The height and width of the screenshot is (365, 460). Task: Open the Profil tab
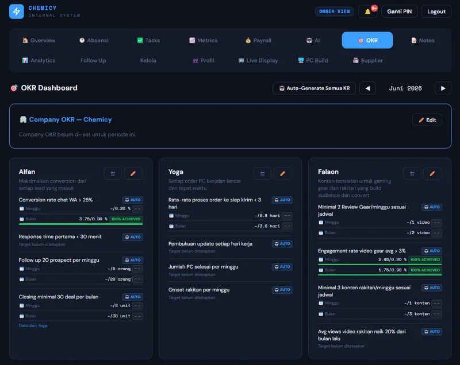(x=204, y=61)
